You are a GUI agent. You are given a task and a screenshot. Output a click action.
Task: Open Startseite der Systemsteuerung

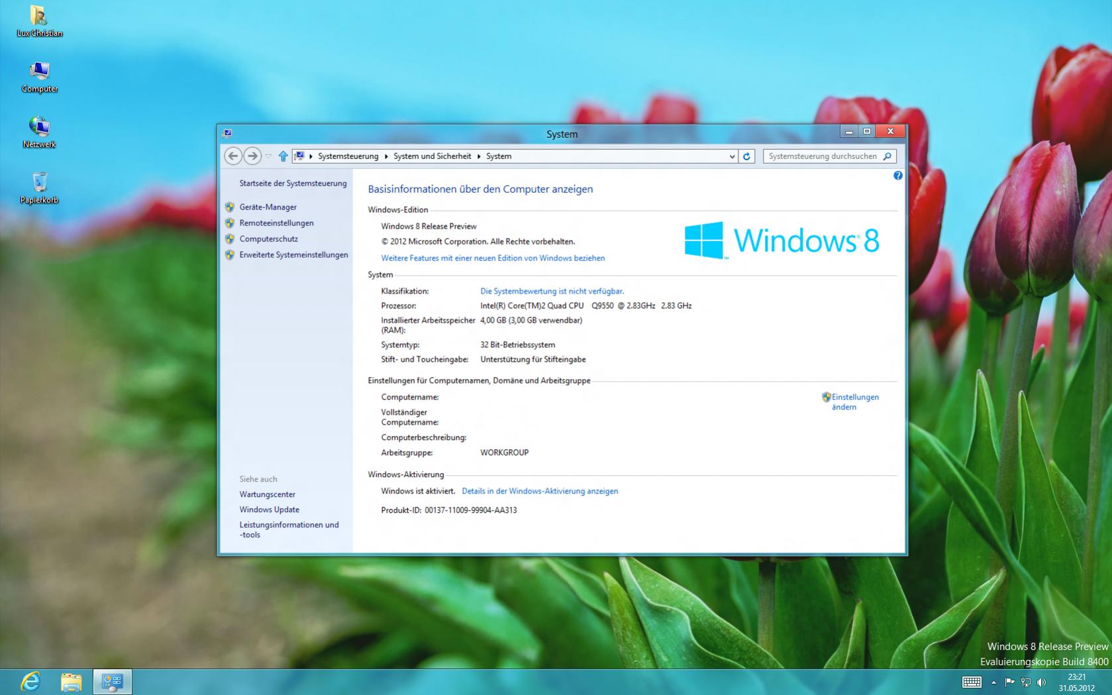pyautogui.click(x=293, y=184)
